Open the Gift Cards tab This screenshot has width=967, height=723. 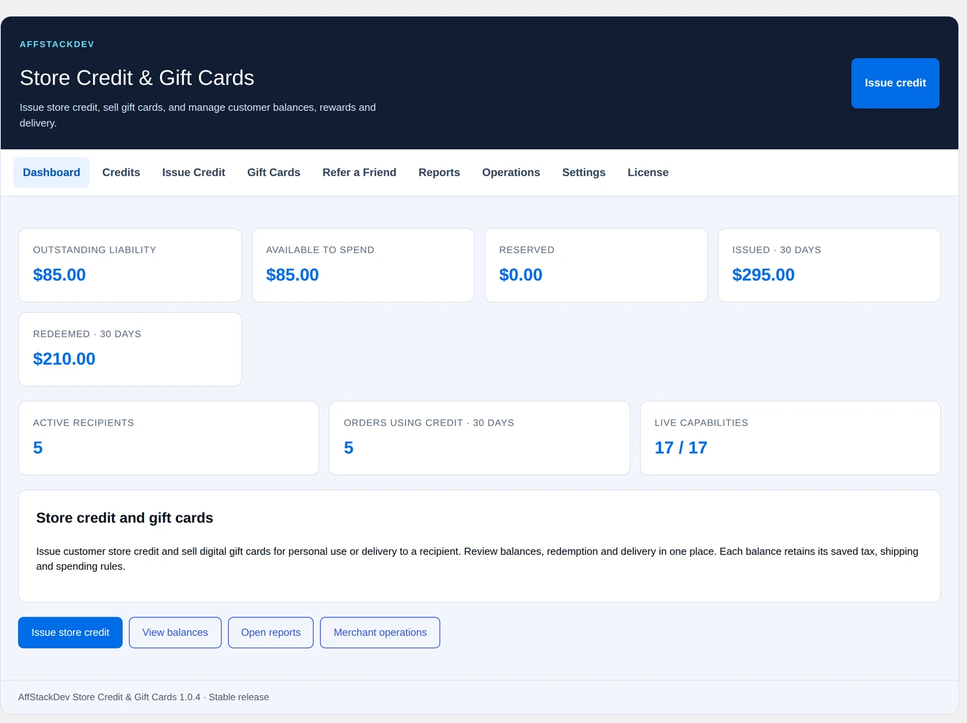coord(274,172)
